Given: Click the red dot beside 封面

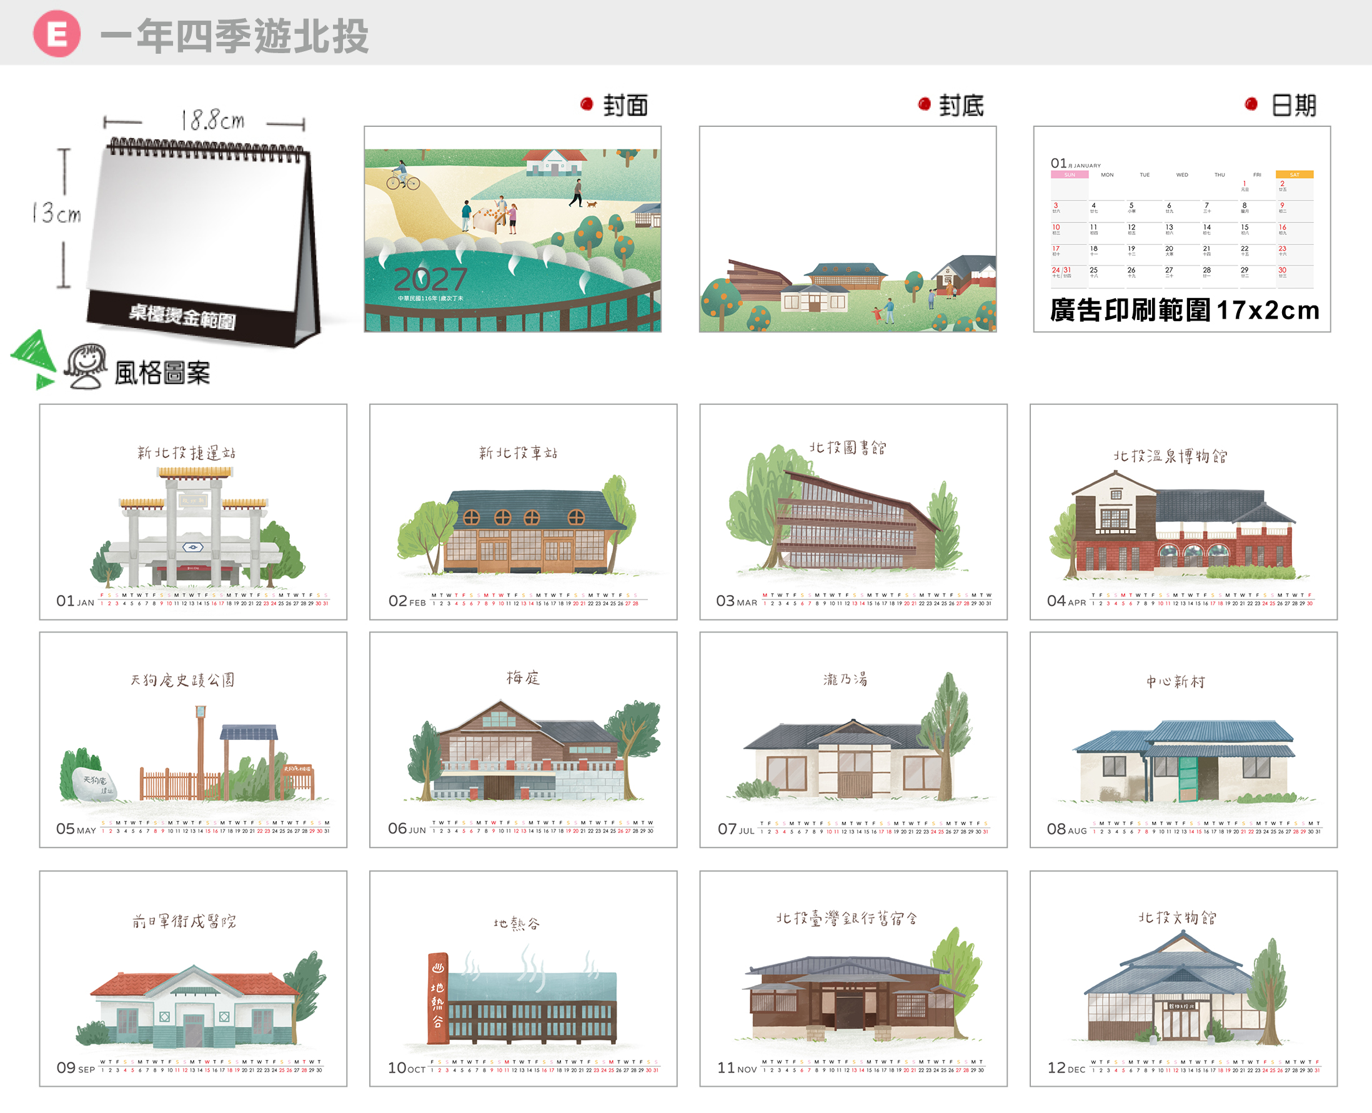Looking at the screenshot, I should 587,104.
